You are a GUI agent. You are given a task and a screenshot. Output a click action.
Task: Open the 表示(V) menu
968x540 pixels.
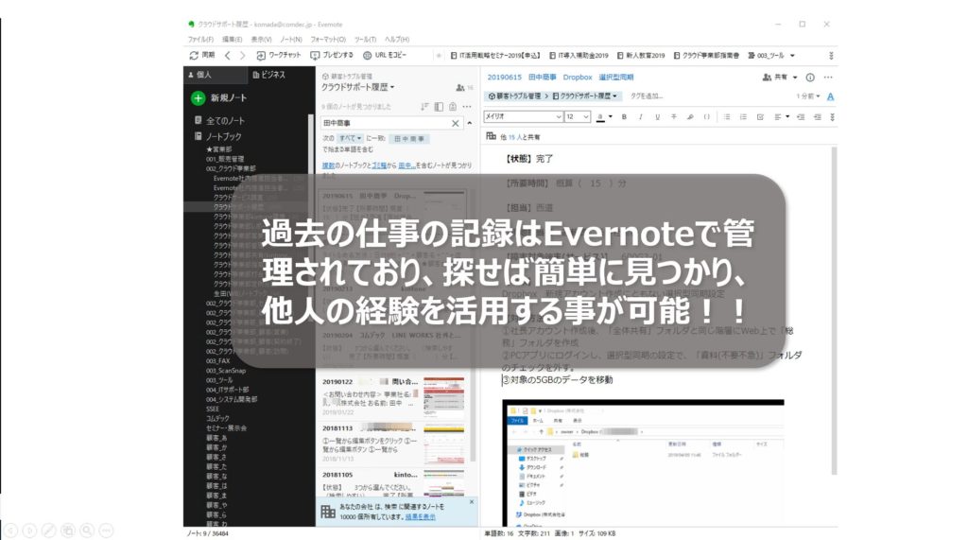[x=261, y=39]
